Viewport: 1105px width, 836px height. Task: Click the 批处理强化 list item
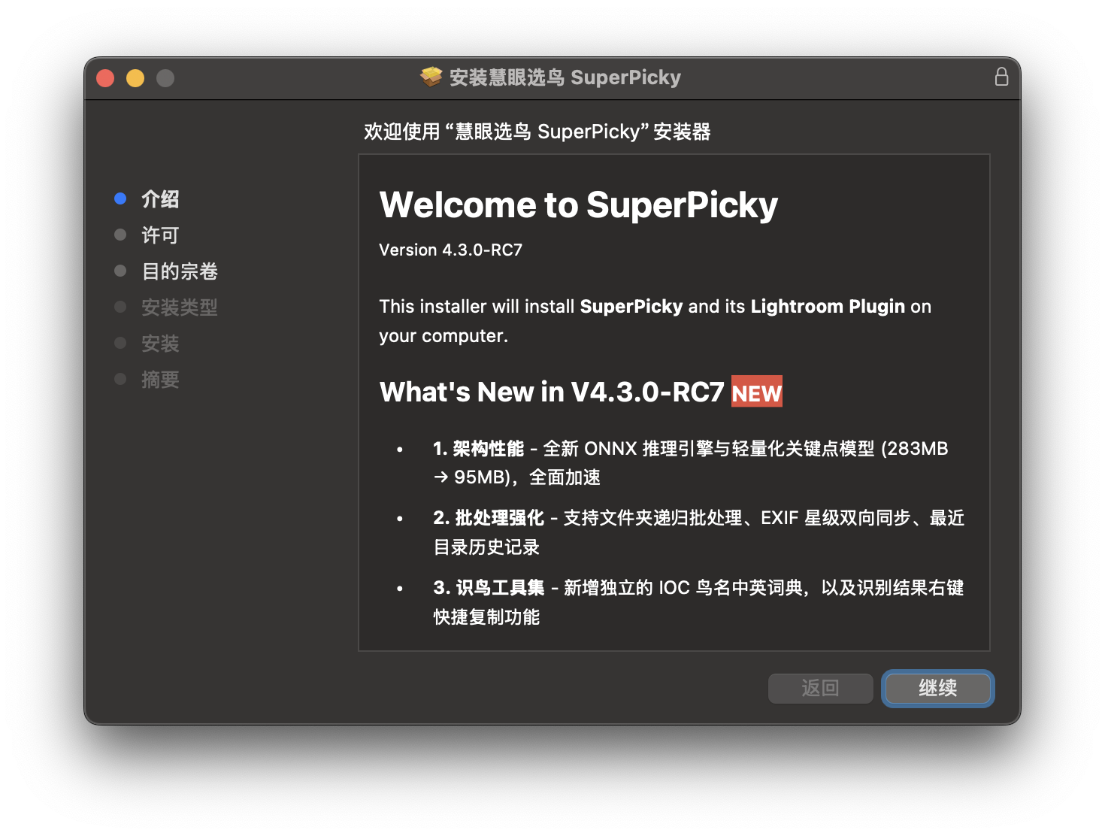point(698,532)
